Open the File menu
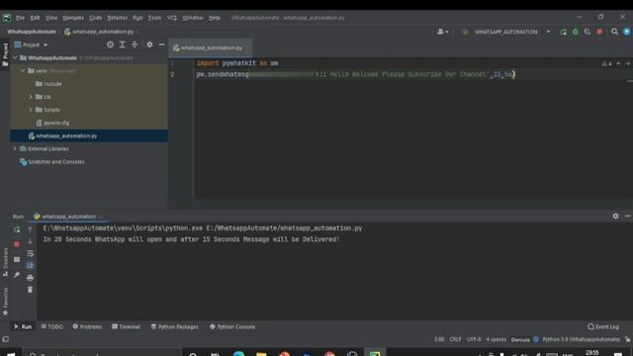The height and width of the screenshot is (356, 633). 20,18
